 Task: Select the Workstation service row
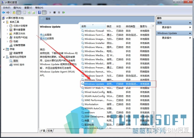pyautogui.click(x=115, y=104)
